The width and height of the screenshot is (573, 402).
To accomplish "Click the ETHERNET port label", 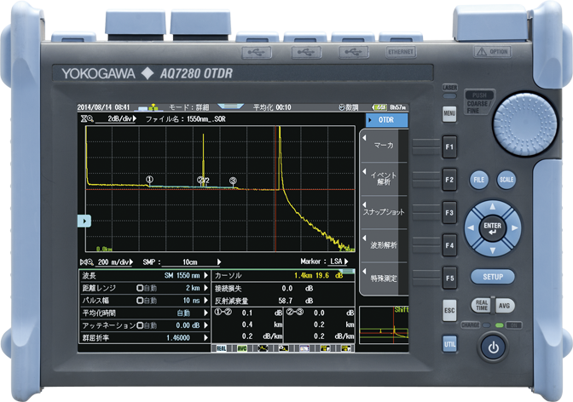I will tap(401, 52).
